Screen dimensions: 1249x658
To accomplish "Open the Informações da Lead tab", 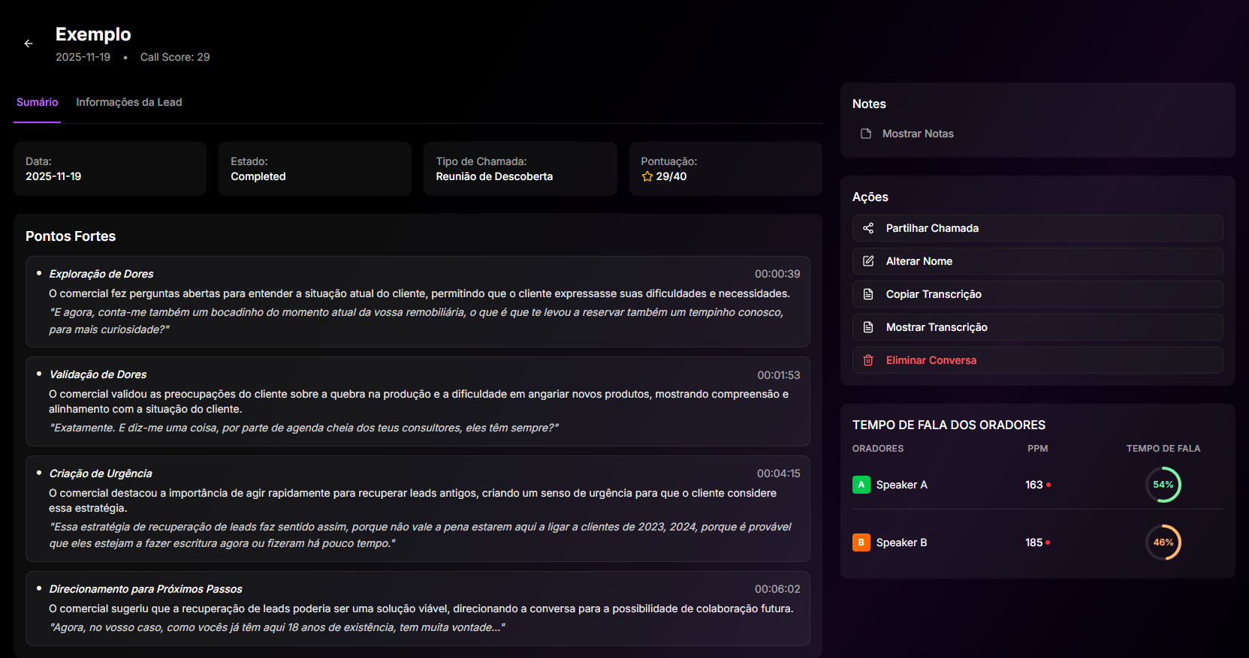I will (129, 102).
